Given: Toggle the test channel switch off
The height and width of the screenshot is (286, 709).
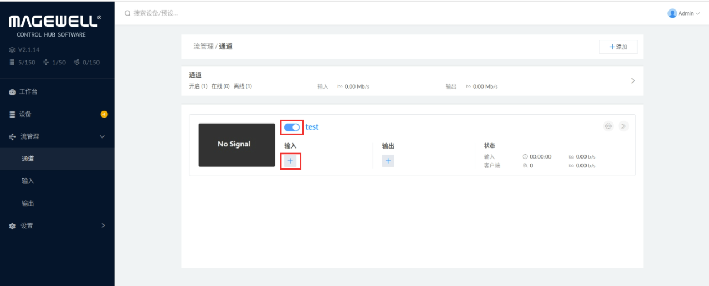Looking at the screenshot, I should tap(292, 127).
